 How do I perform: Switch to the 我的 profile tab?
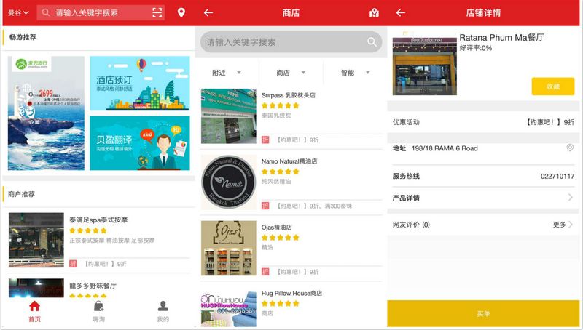click(x=163, y=312)
